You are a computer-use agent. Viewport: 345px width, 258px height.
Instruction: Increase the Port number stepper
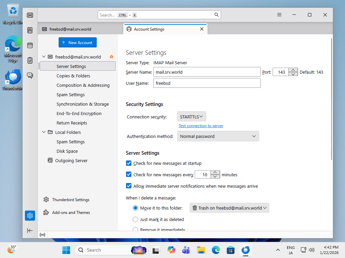click(293, 70)
